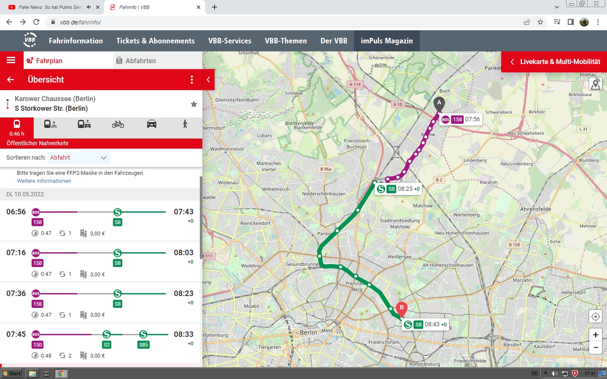Viewport: 607px width, 379px height.
Task: Zoom in on the map with plus
Action: [x=596, y=335]
